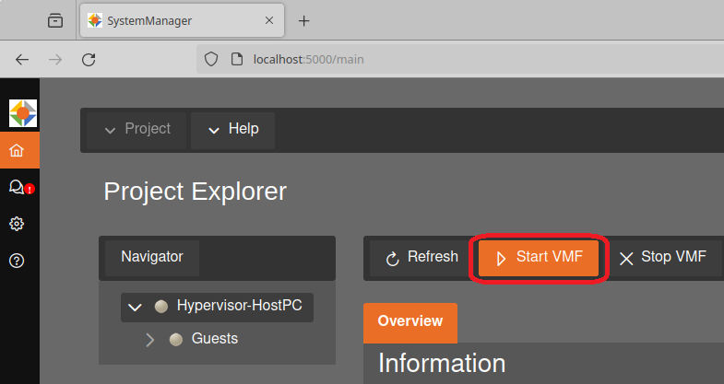Close the SystemManager tab
The image size is (724, 384).
tap(269, 20)
